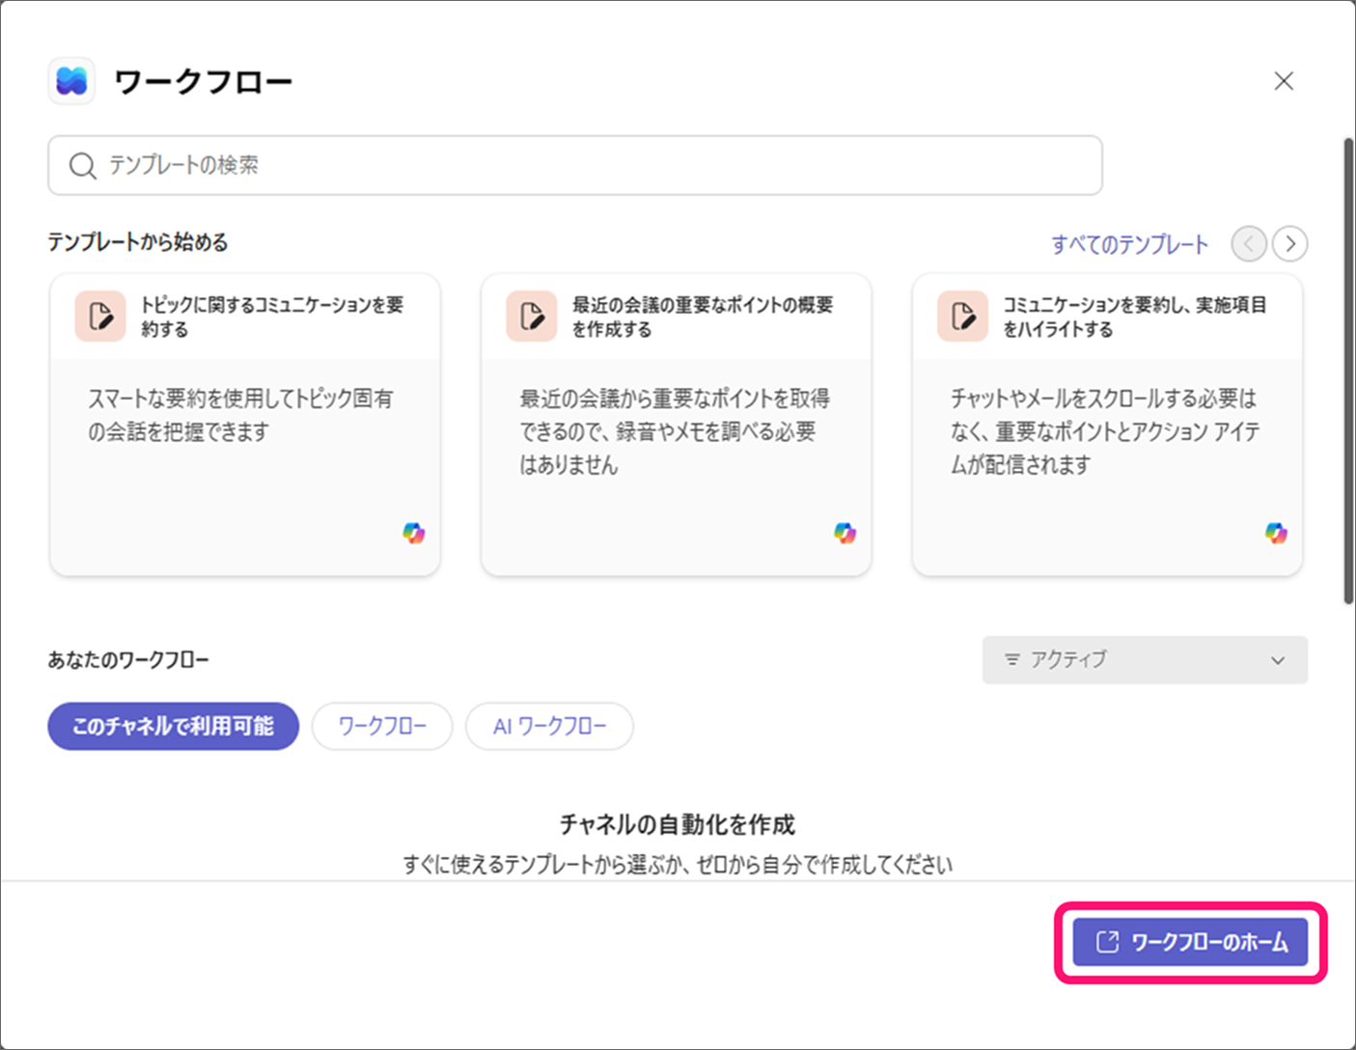This screenshot has height=1050, width=1356.
Task: Click the テンプレートから始める section label
Action: point(138,242)
